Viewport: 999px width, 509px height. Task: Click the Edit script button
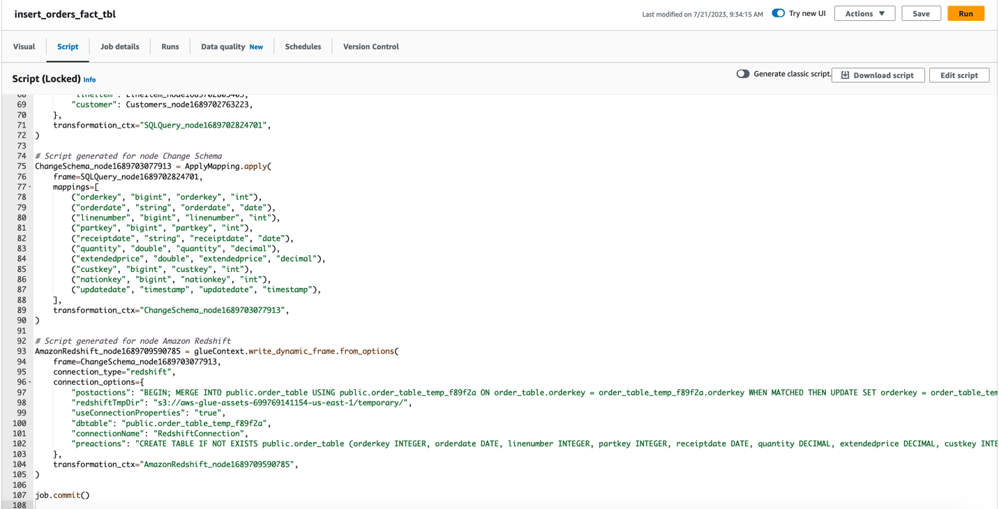tap(959, 75)
